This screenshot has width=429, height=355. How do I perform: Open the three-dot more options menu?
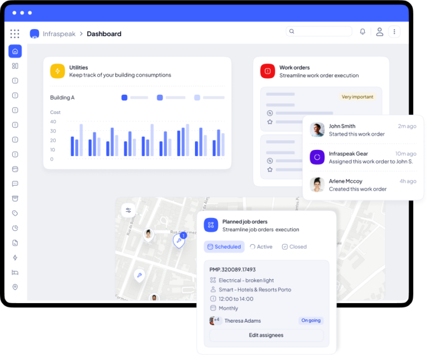394,32
